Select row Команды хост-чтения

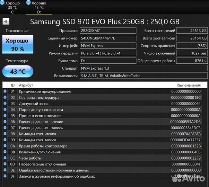click(102, 134)
